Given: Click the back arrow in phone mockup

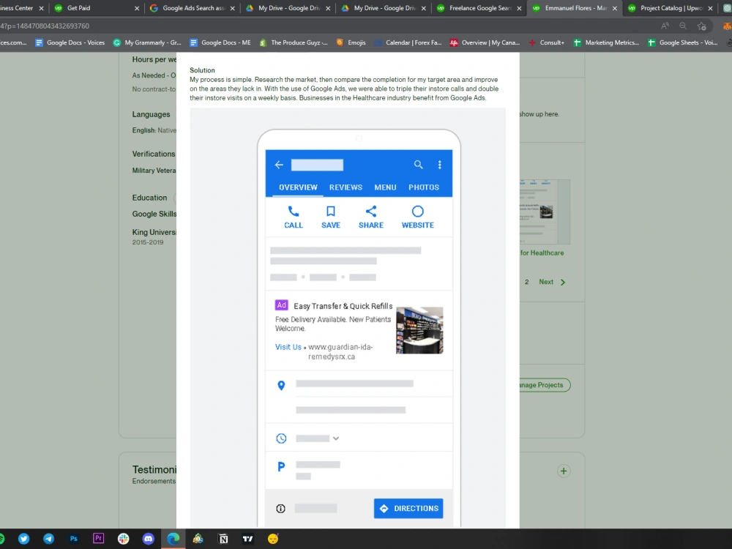Looking at the screenshot, I should [279, 165].
